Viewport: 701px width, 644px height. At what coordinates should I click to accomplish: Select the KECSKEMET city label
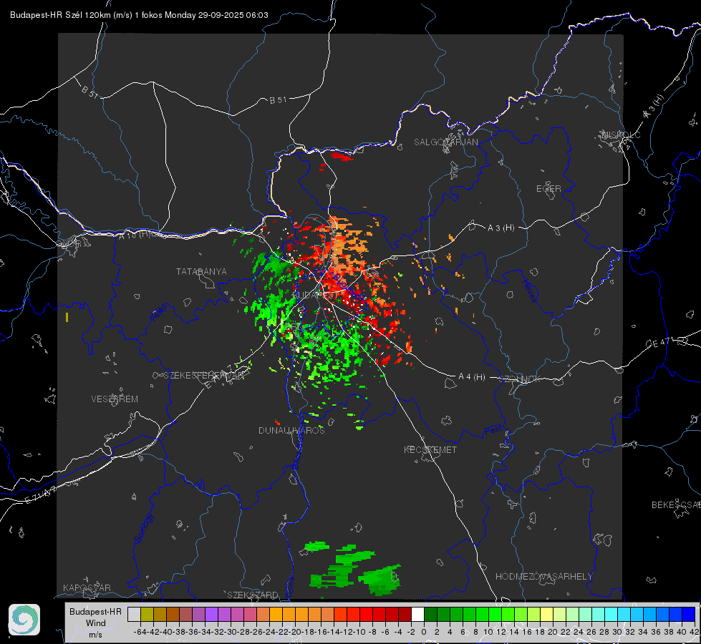(x=430, y=450)
